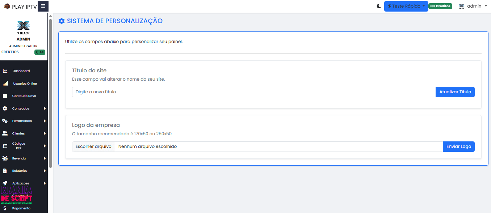The width and height of the screenshot is (491, 213).
Task: Click the X BLACK profile logo in sidebar
Action: (24, 27)
